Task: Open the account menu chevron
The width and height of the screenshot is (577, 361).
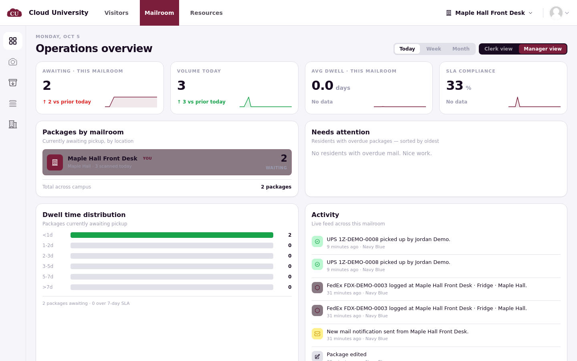Action: click(x=567, y=13)
